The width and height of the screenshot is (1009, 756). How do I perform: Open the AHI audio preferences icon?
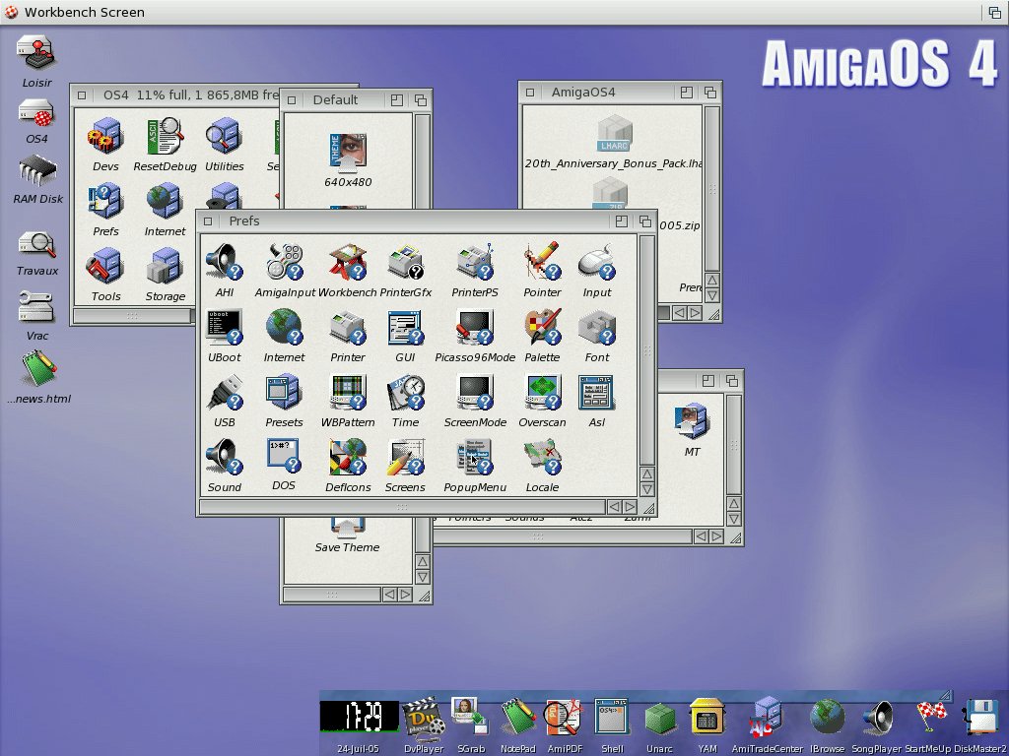(x=224, y=262)
